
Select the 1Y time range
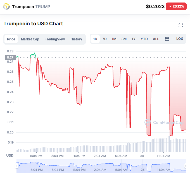(x=134, y=39)
